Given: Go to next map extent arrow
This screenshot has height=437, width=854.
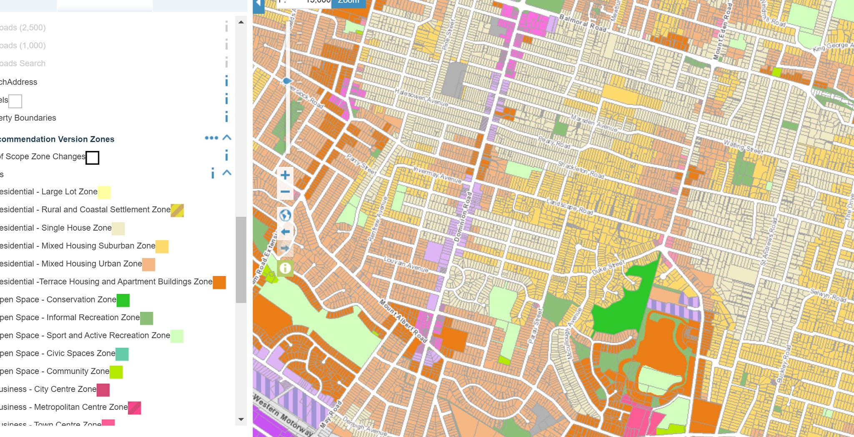Looking at the screenshot, I should coord(285,249).
